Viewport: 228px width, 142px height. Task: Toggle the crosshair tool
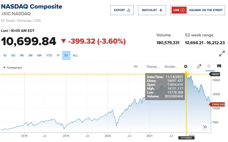click(209, 66)
